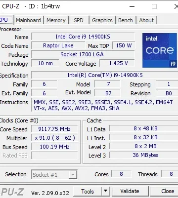Show the About tab
This screenshot has height=198, width=178.
(146, 20)
